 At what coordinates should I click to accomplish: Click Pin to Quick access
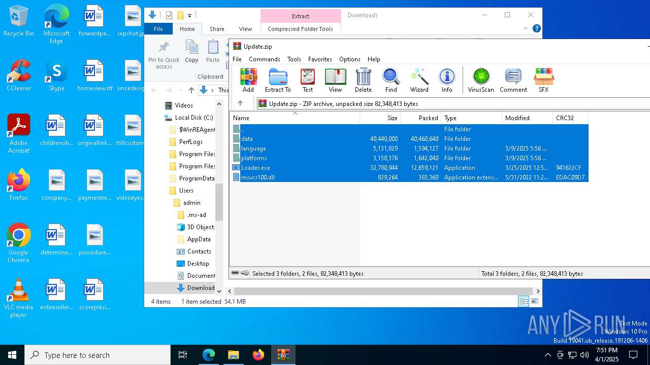pyautogui.click(x=164, y=55)
